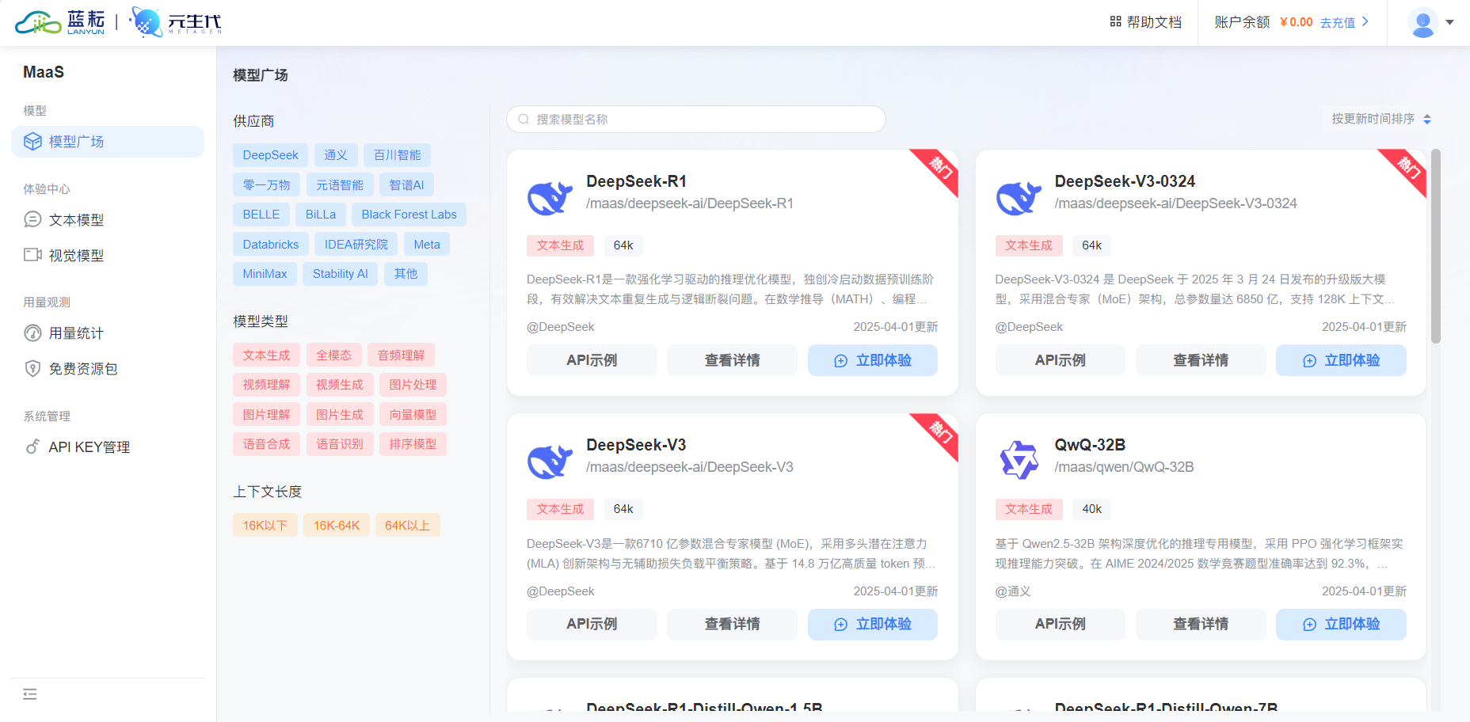1470x722 pixels.
Task: Click the Lanyun cloud logo
Action: 60,22
